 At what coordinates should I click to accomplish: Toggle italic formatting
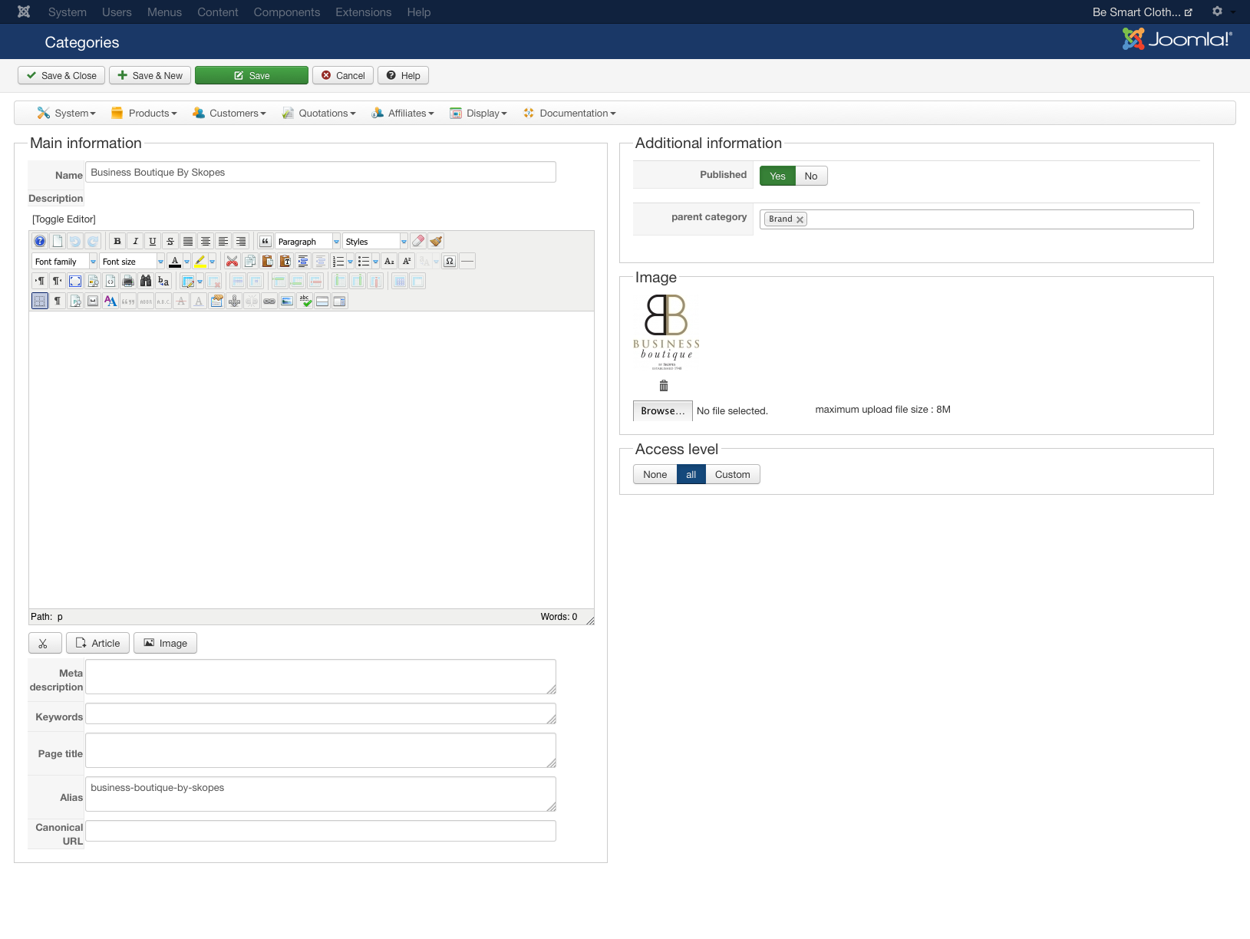pyautogui.click(x=135, y=242)
